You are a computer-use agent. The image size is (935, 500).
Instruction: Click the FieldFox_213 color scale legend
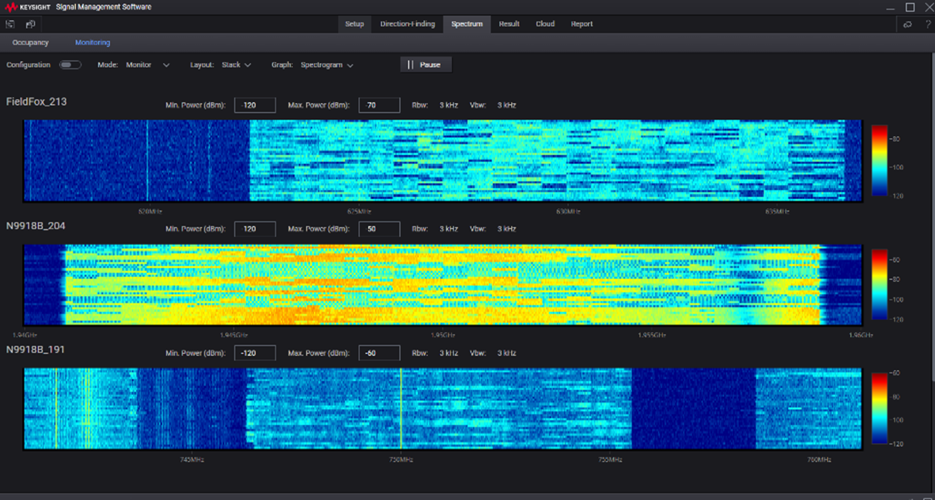878,161
